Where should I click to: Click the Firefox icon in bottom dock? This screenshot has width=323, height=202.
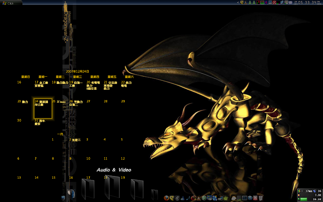pyautogui.click(x=166, y=198)
